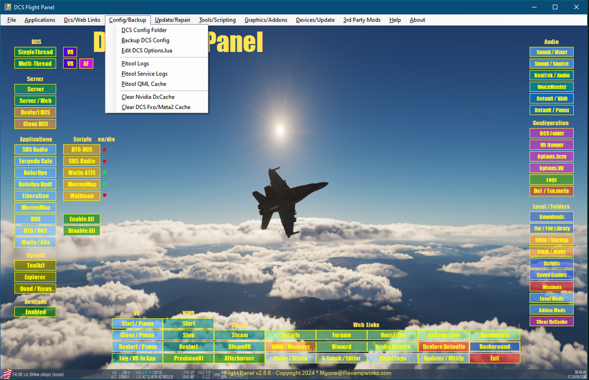Open Quad / Views button
589x380 pixels.
click(x=35, y=289)
